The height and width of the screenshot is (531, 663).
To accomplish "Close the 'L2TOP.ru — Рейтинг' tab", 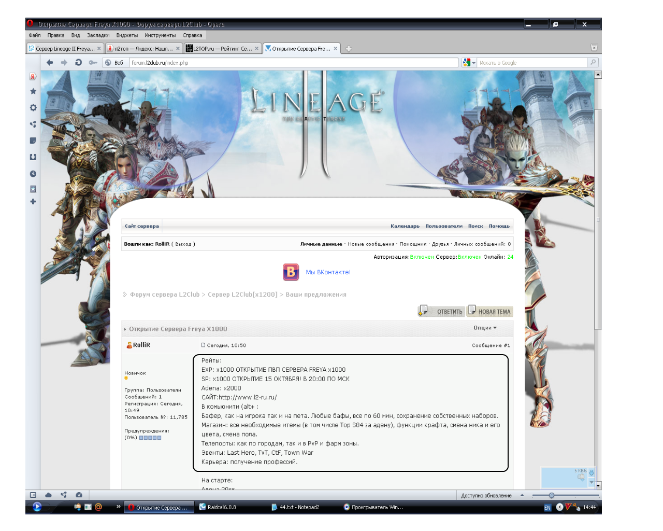I will click(x=256, y=49).
